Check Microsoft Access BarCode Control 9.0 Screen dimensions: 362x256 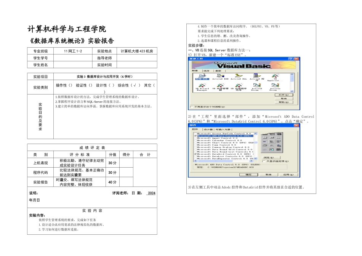click(x=195, y=134)
